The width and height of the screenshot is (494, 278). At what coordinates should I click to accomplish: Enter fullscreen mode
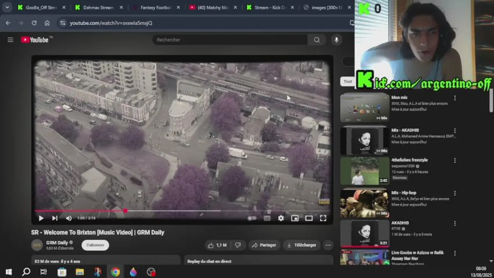tap(323, 218)
